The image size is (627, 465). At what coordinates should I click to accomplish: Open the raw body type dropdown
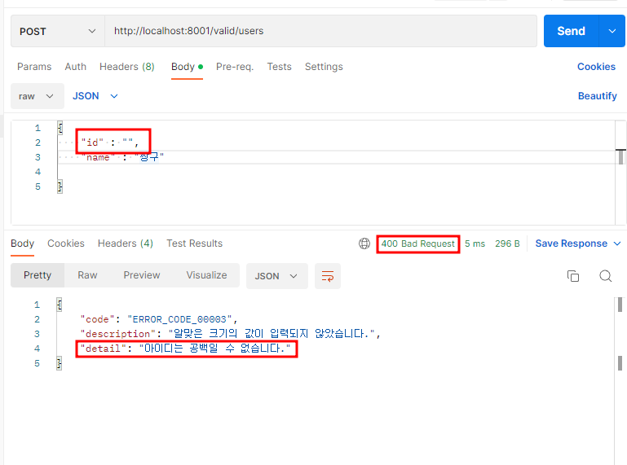[38, 96]
